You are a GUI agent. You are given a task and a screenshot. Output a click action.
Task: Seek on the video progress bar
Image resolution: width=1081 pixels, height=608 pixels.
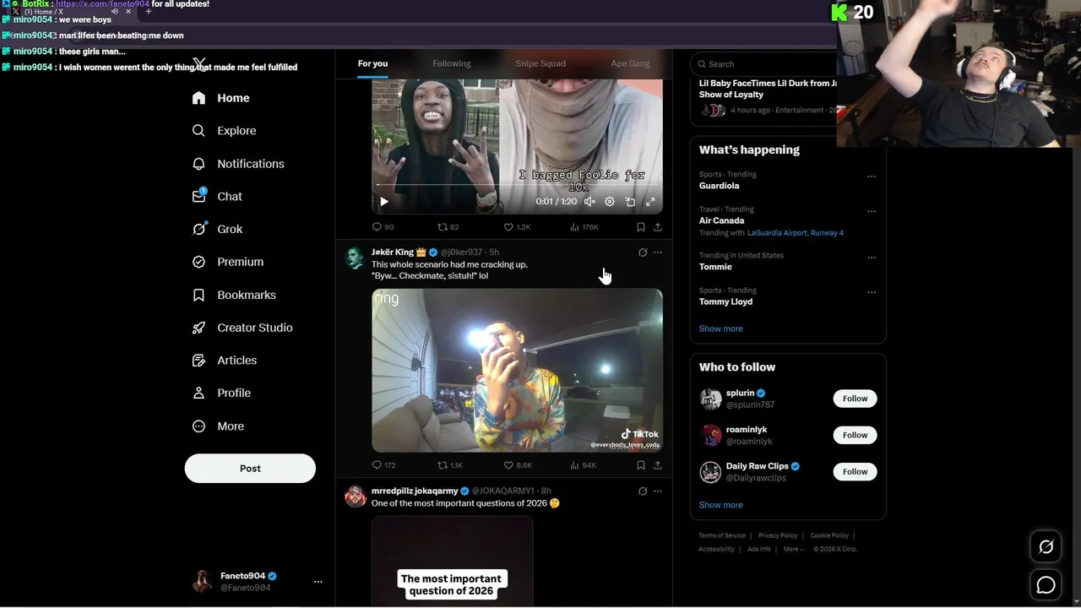pyautogui.click(x=517, y=185)
